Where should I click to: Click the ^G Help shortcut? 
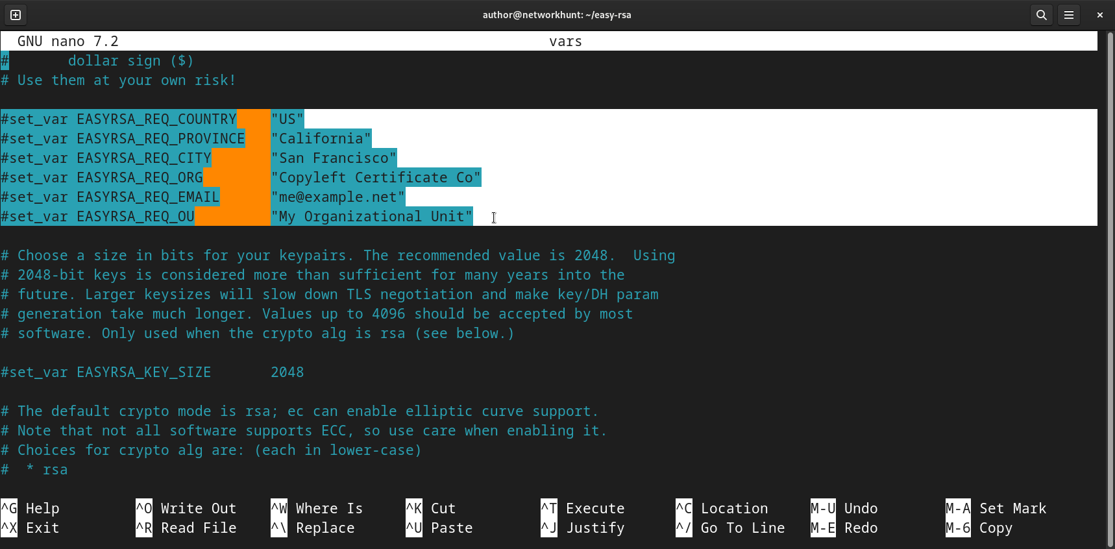coord(31,508)
